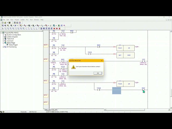
Task: Click the Save floppy disk icon
Action: (x=10, y=23)
